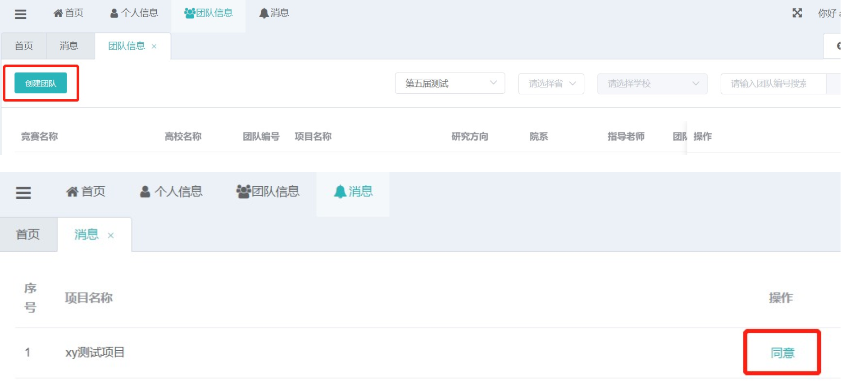Click 首页 home icon in lower navbar
841x385 pixels.
click(x=86, y=192)
